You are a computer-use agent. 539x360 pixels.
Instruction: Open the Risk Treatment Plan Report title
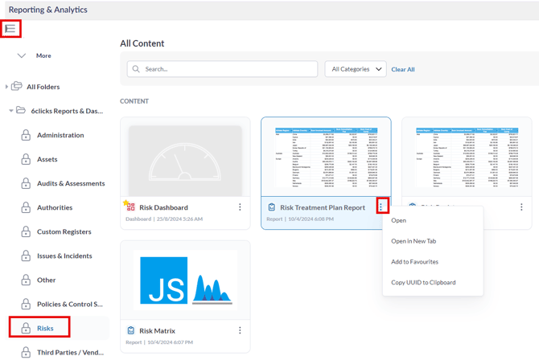[323, 207]
